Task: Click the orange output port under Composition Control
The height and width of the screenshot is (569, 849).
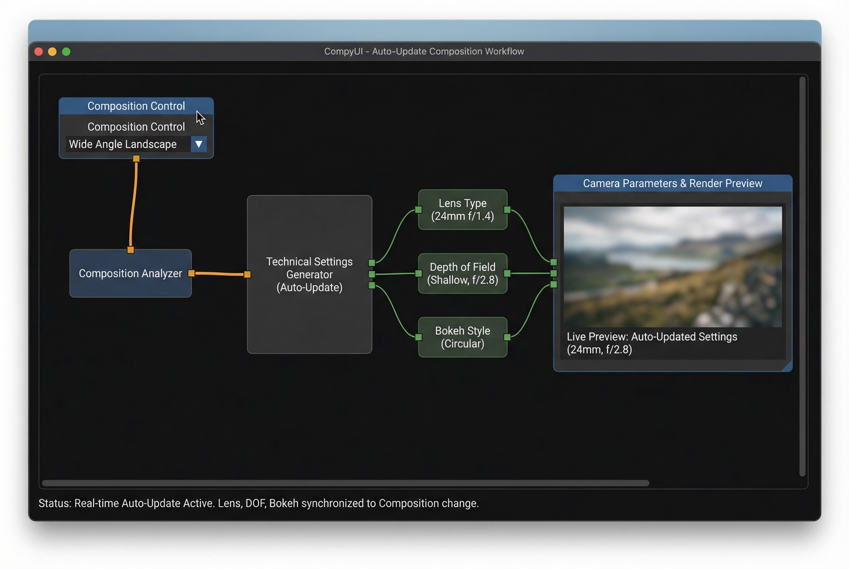Action: pyautogui.click(x=136, y=159)
